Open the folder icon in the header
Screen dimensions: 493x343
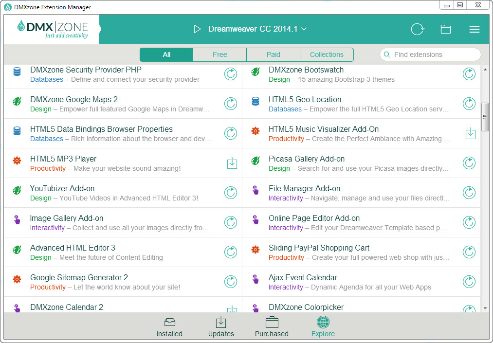click(x=445, y=29)
